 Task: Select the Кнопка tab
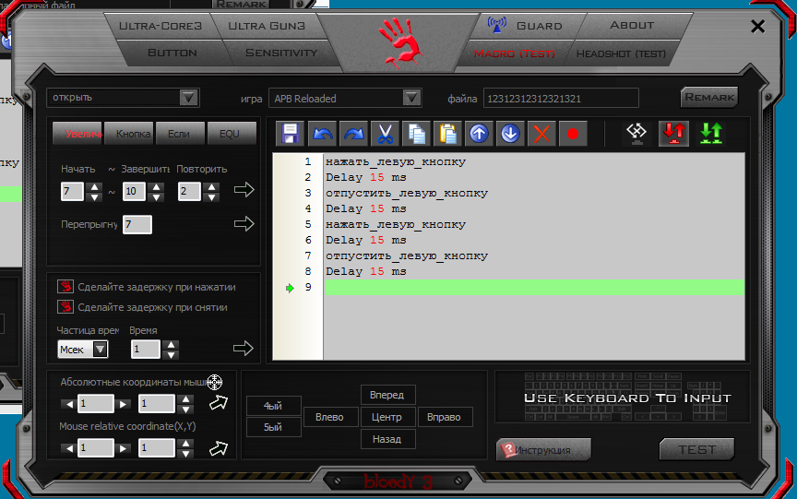129,134
